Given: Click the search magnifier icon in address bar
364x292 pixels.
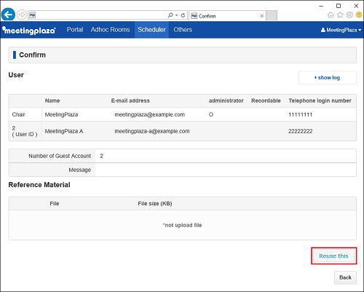Looking at the screenshot, I should (x=170, y=15).
